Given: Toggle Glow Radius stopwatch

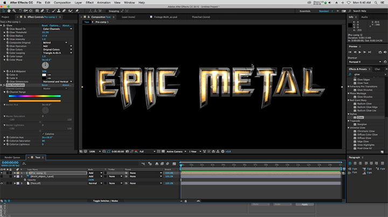Looking at the screenshot, I should [8, 36].
